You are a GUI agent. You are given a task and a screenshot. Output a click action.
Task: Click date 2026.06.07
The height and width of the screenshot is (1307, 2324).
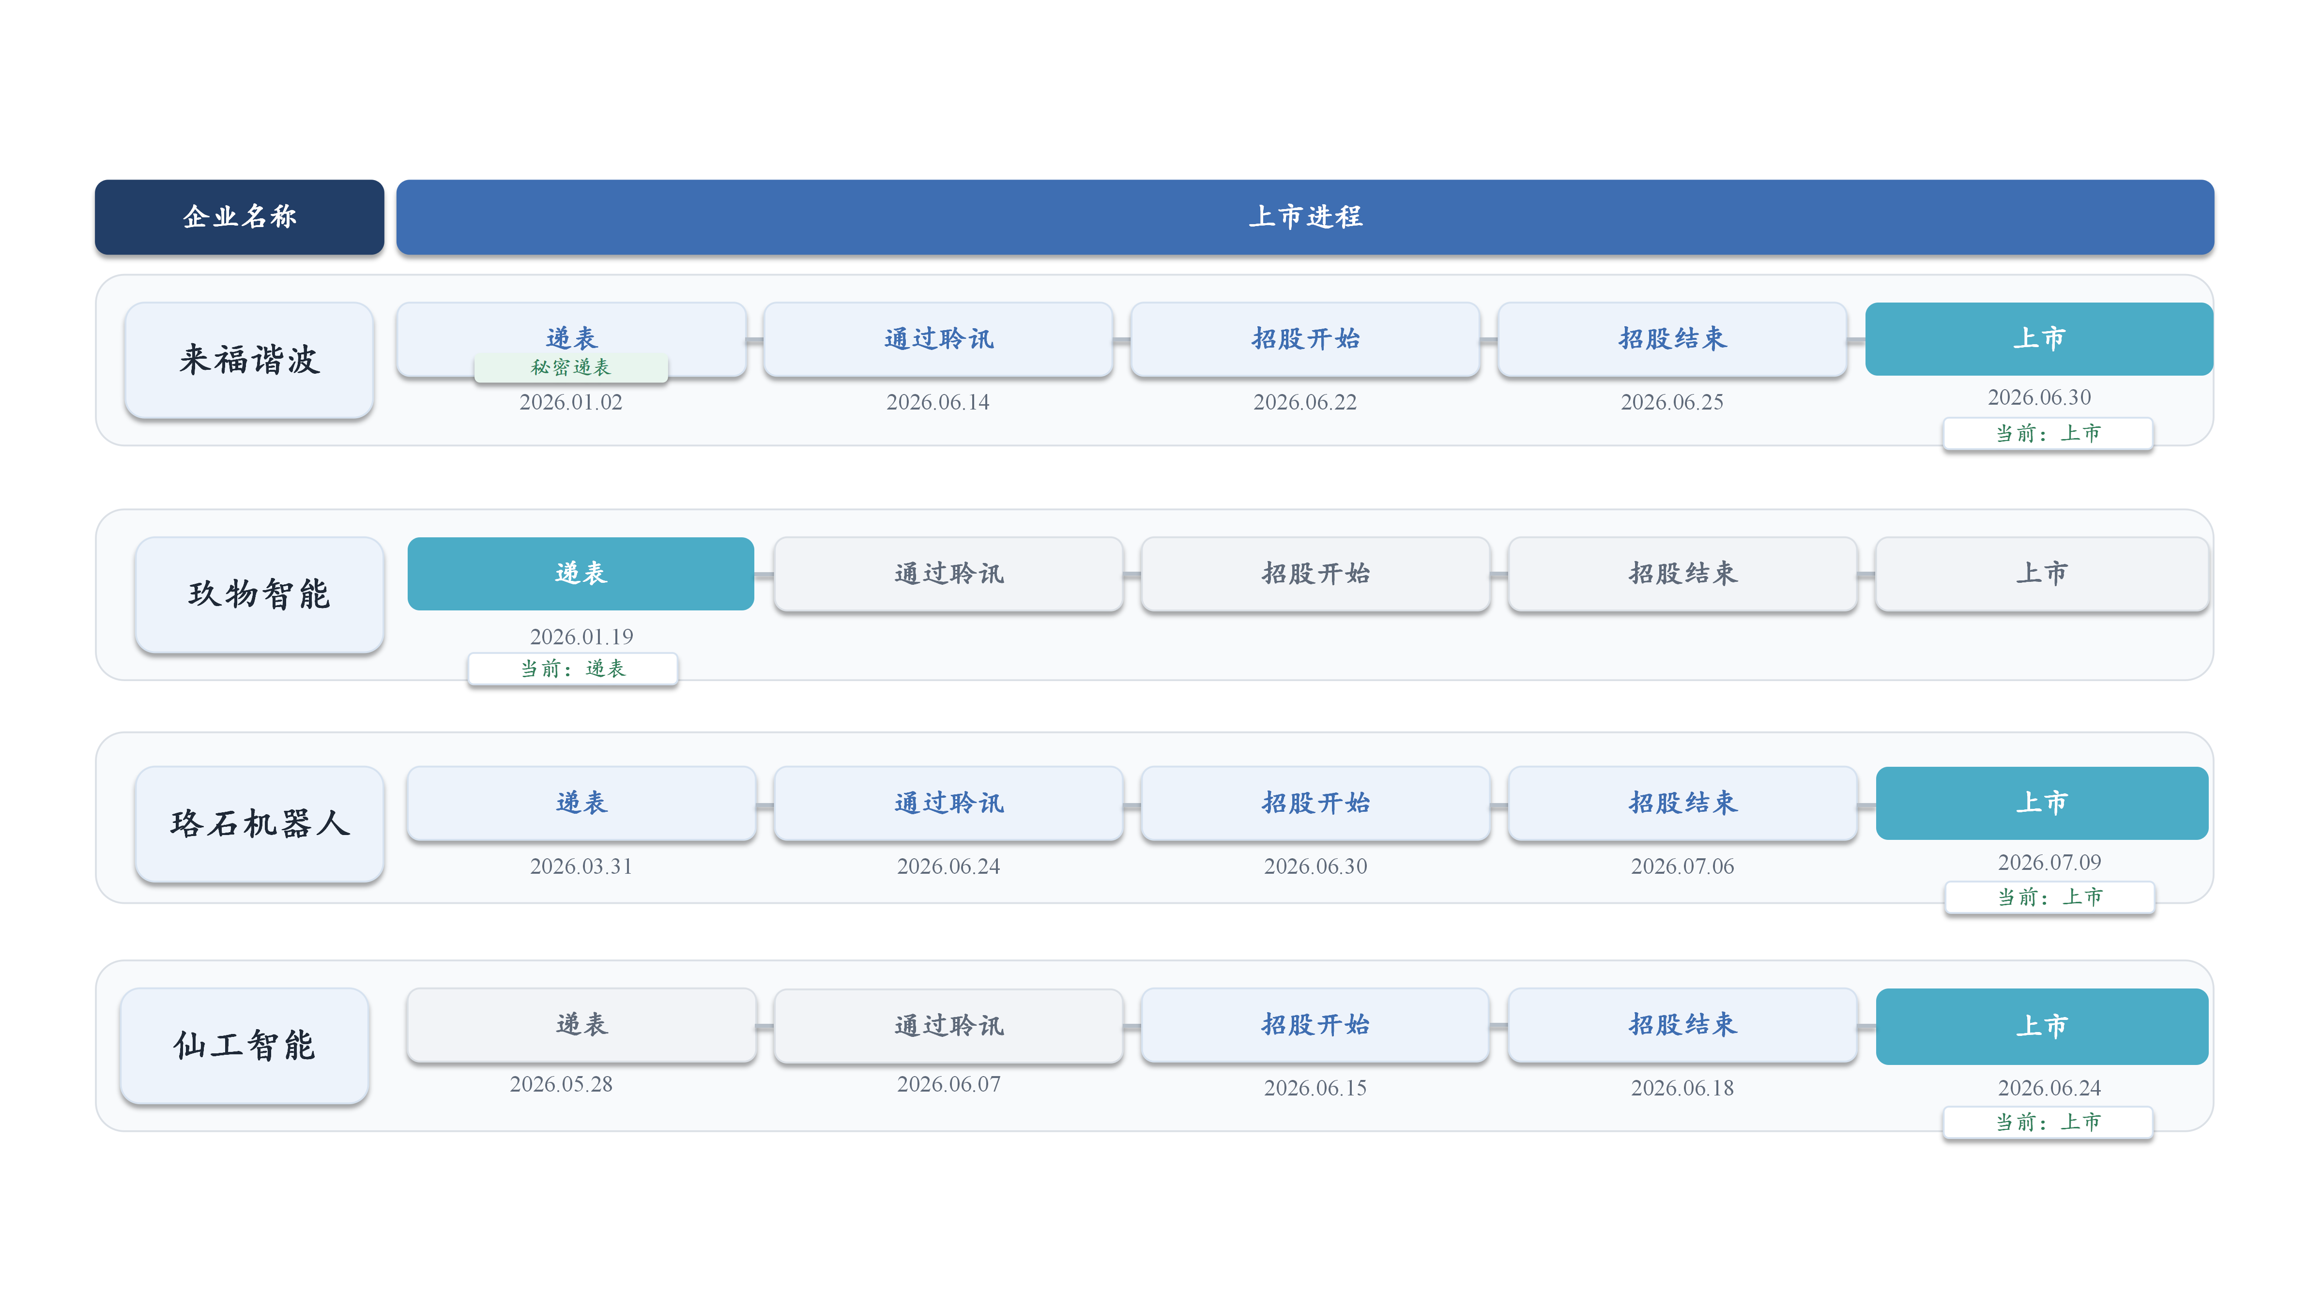[948, 1084]
